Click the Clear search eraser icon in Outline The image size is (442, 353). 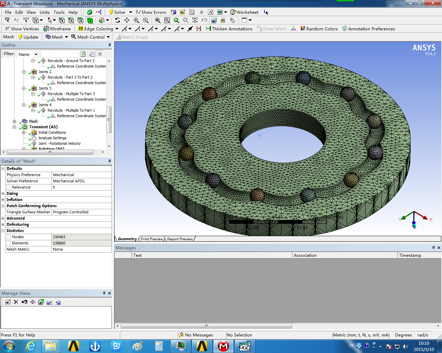(x=92, y=54)
